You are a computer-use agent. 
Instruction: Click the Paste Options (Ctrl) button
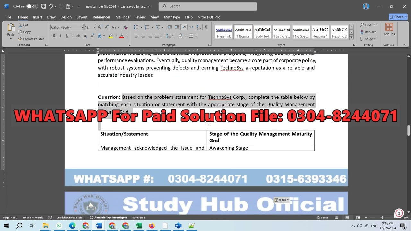point(281,200)
